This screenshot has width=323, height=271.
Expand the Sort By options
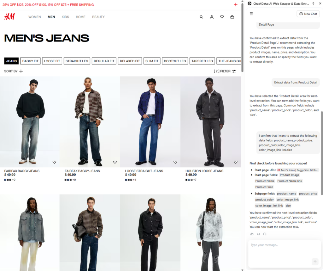pos(14,71)
